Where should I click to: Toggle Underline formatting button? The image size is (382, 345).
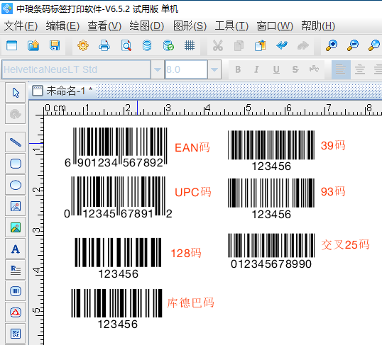click(276, 69)
